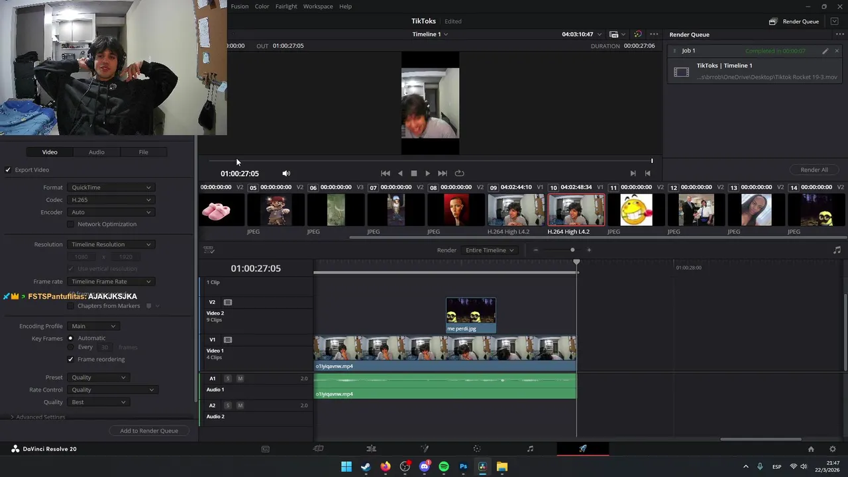The height and width of the screenshot is (477, 848).
Task: Switch to the Fairlight page icon
Action: [x=530, y=449]
